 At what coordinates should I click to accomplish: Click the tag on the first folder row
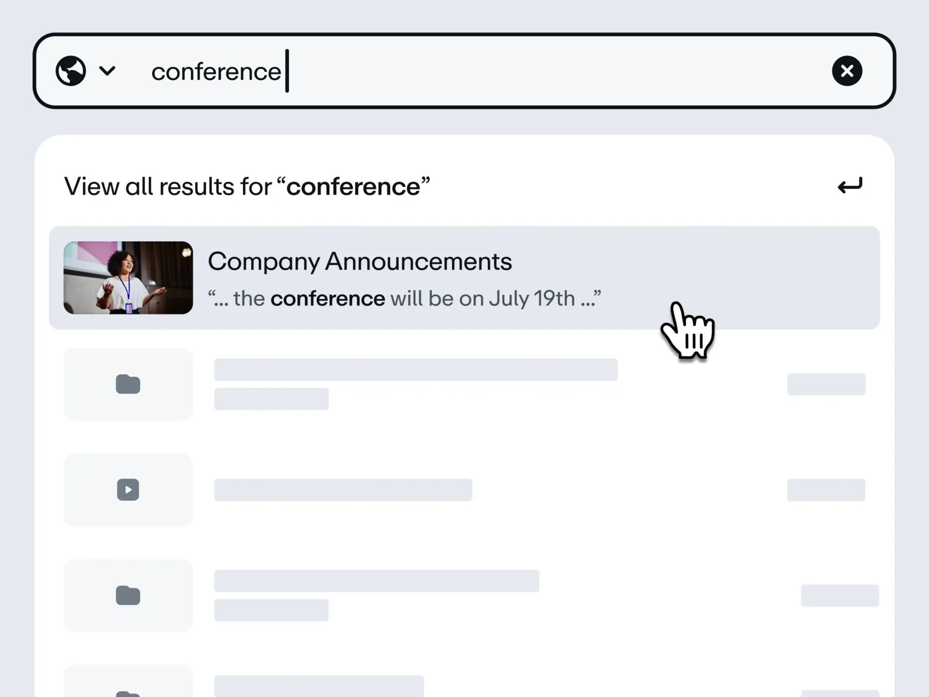point(826,384)
